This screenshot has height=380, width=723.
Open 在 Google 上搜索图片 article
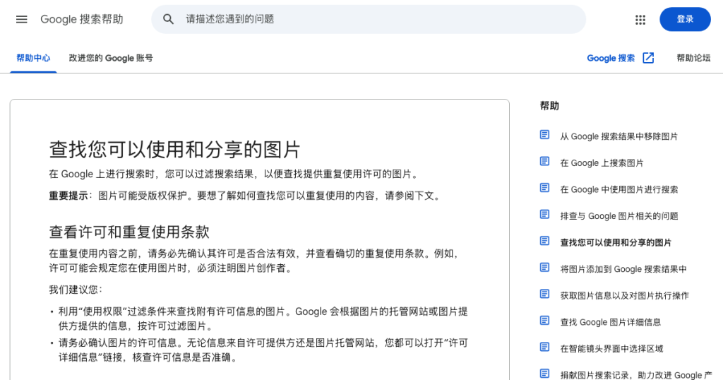click(602, 162)
